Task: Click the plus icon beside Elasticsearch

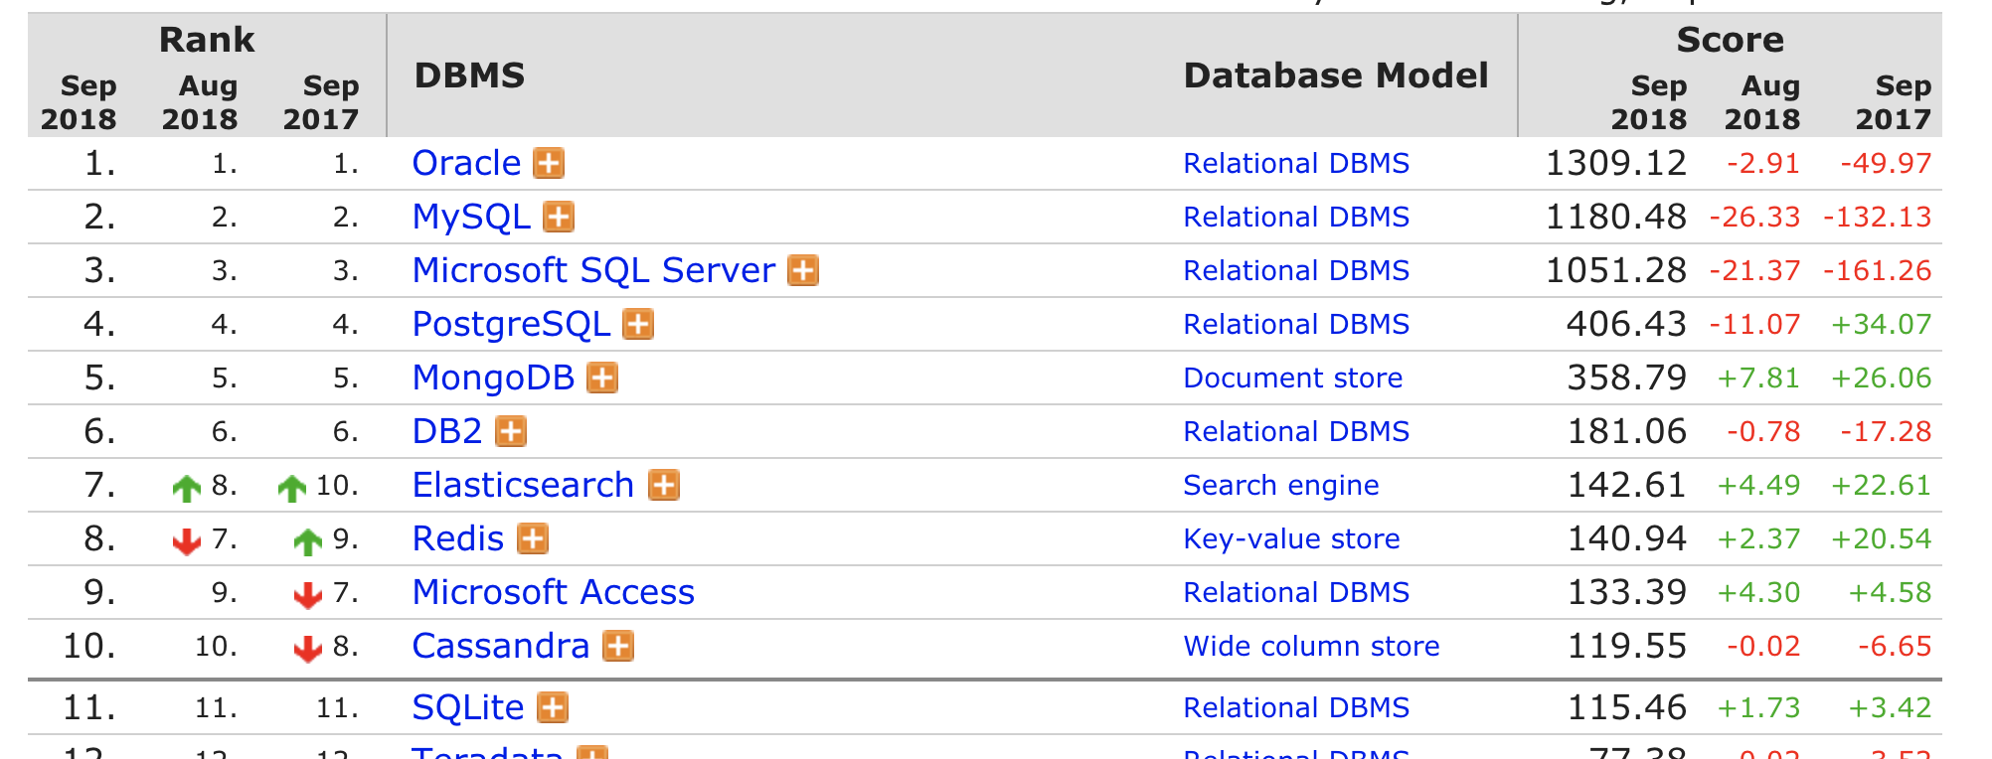Action: (664, 485)
